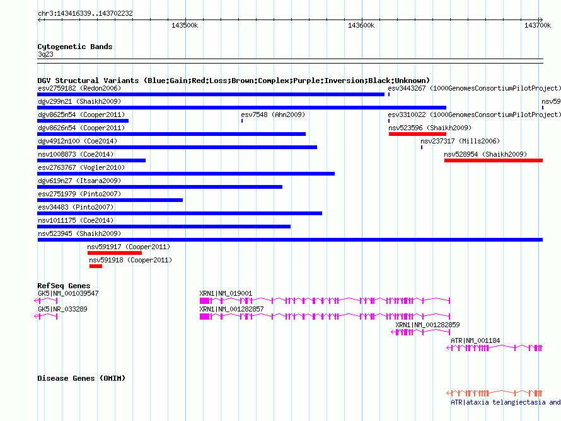Viewport: 561px width, 421px height.
Task: Click the esv2751979 (Pinto2007) blue bar
Action: 110,200
